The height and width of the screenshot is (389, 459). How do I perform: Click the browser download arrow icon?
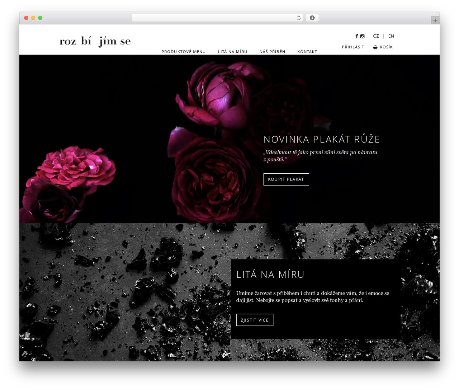point(312,18)
